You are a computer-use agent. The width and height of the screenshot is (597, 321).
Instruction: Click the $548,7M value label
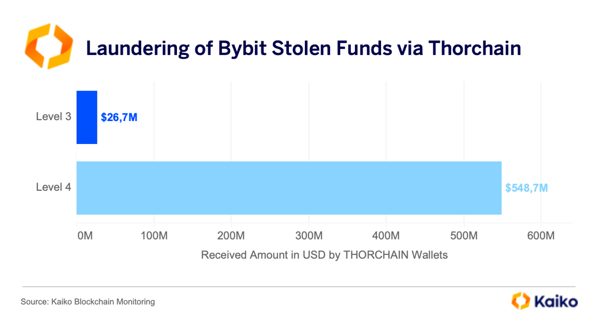click(x=527, y=188)
